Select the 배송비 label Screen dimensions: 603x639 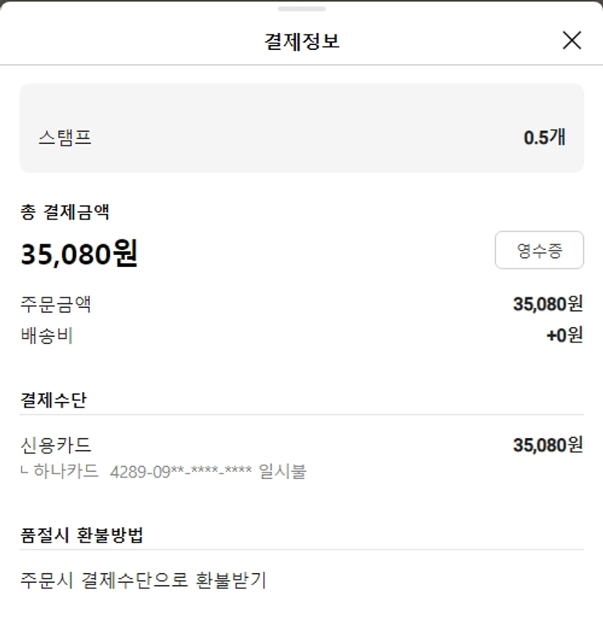47,335
